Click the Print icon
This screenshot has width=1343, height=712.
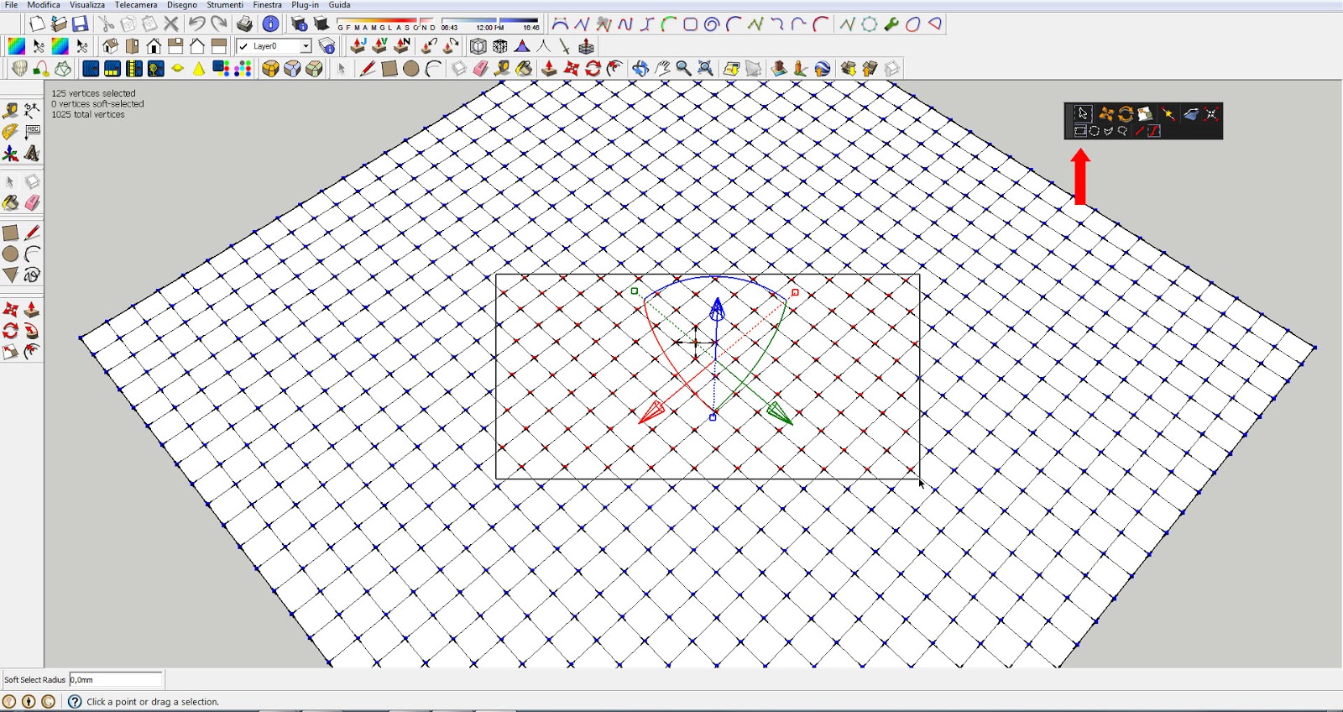[244, 24]
